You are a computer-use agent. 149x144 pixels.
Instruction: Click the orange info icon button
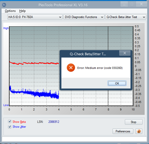pyautogui.click(x=139, y=131)
